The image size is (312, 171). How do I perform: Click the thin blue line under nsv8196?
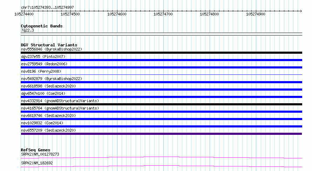[x=161, y=75]
